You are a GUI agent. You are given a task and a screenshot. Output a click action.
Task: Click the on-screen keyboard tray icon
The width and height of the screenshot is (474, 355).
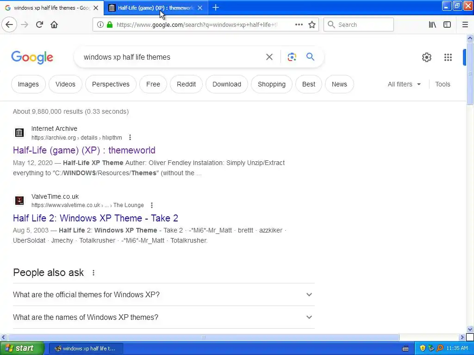point(405,349)
